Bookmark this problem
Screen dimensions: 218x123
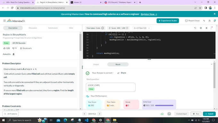tap(26, 48)
